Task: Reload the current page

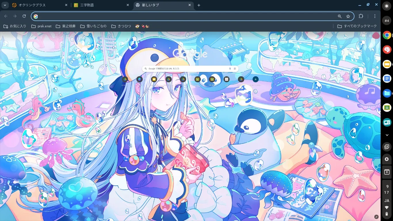Action: coord(24,16)
